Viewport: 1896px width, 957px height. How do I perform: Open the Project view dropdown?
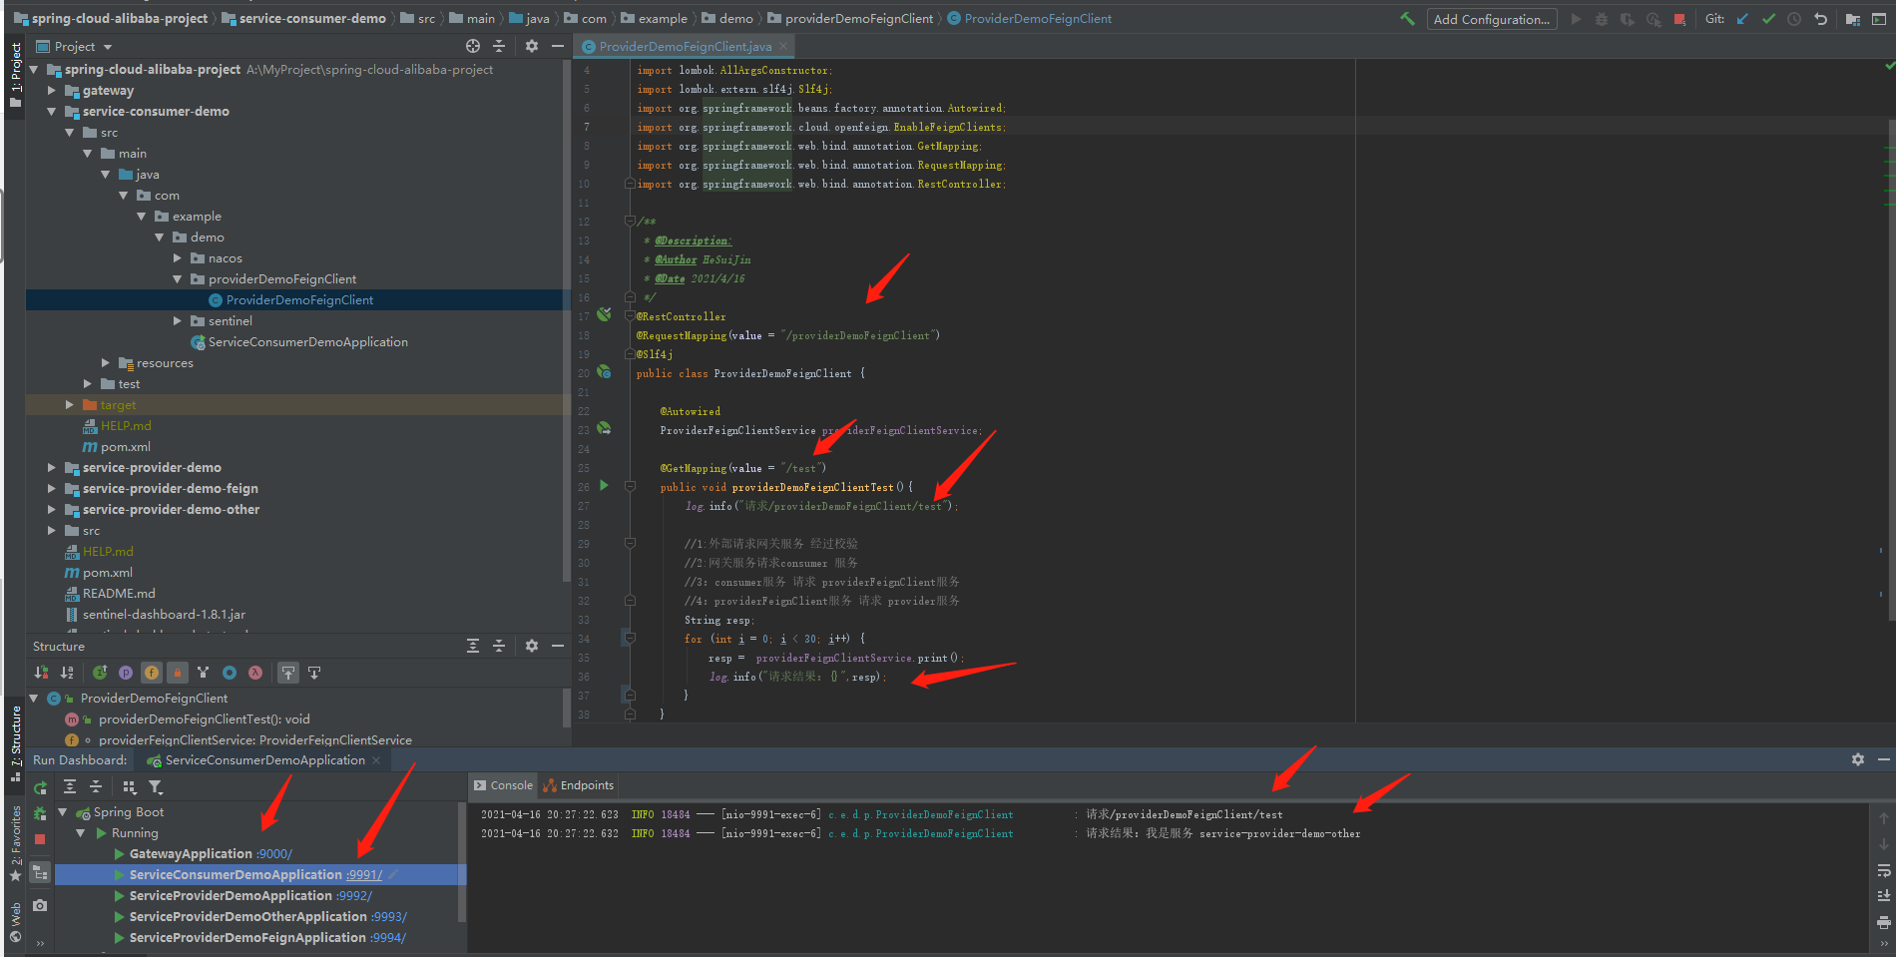click(75, 47)
